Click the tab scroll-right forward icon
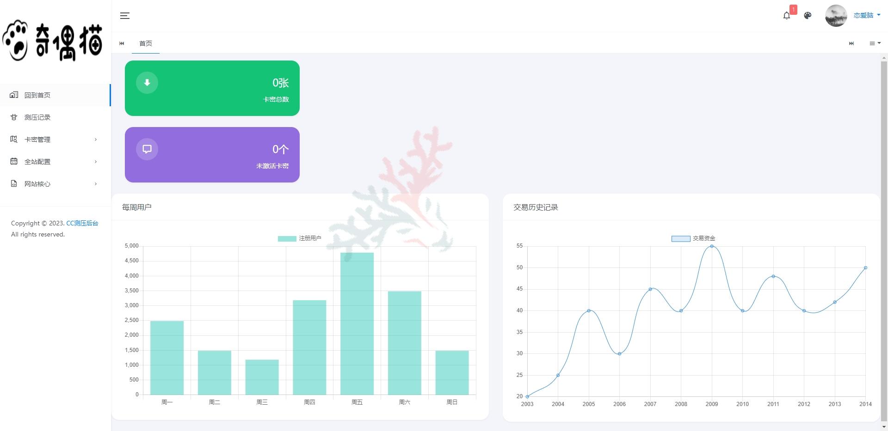888x431 pixels. [x=851, y=43]
